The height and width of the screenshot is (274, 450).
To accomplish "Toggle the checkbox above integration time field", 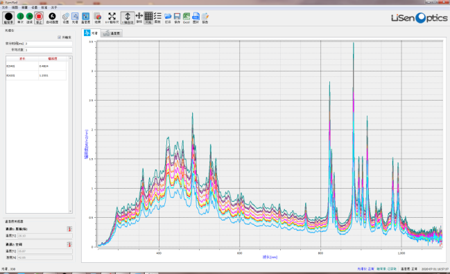I will click(x=60, y=37).
